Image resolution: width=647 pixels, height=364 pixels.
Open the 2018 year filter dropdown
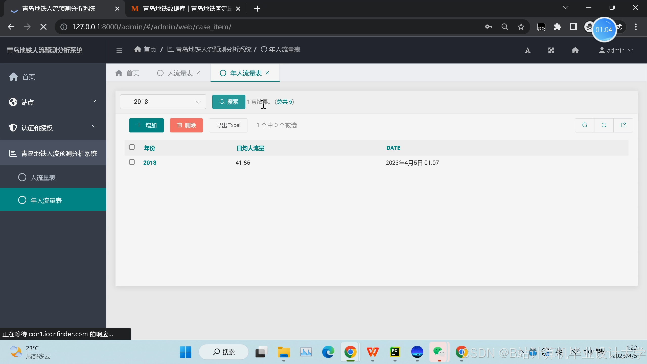click(163, 102)
